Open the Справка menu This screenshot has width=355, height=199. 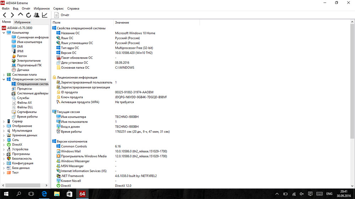[73, 8]
